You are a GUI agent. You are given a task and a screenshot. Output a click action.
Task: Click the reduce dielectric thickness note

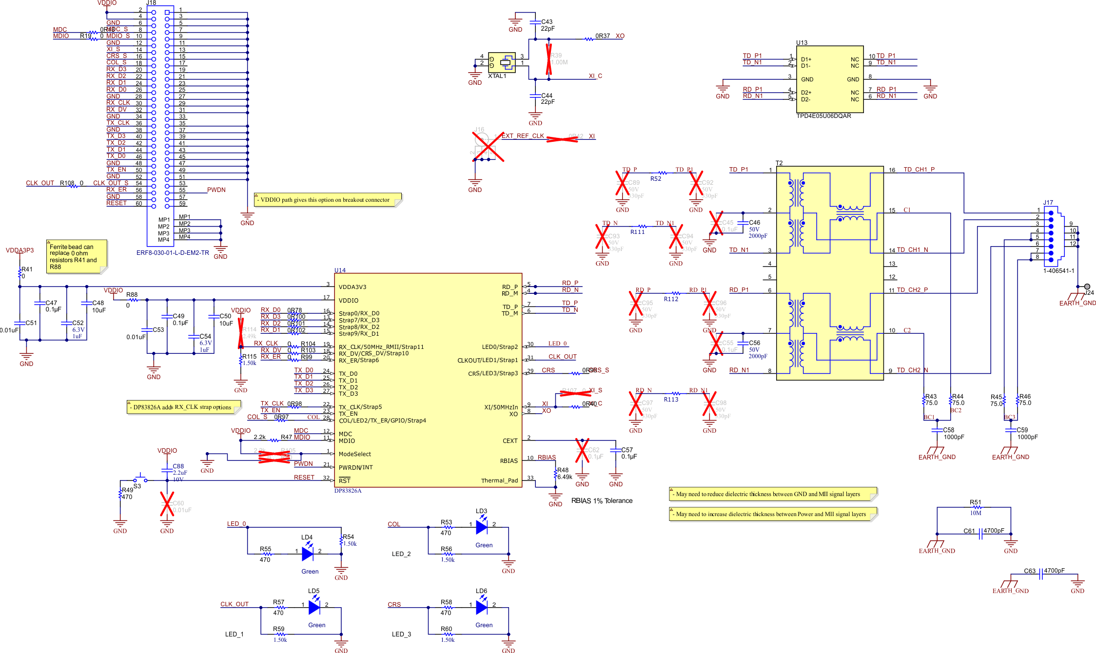pyautogui.click(x=772, y=494)
